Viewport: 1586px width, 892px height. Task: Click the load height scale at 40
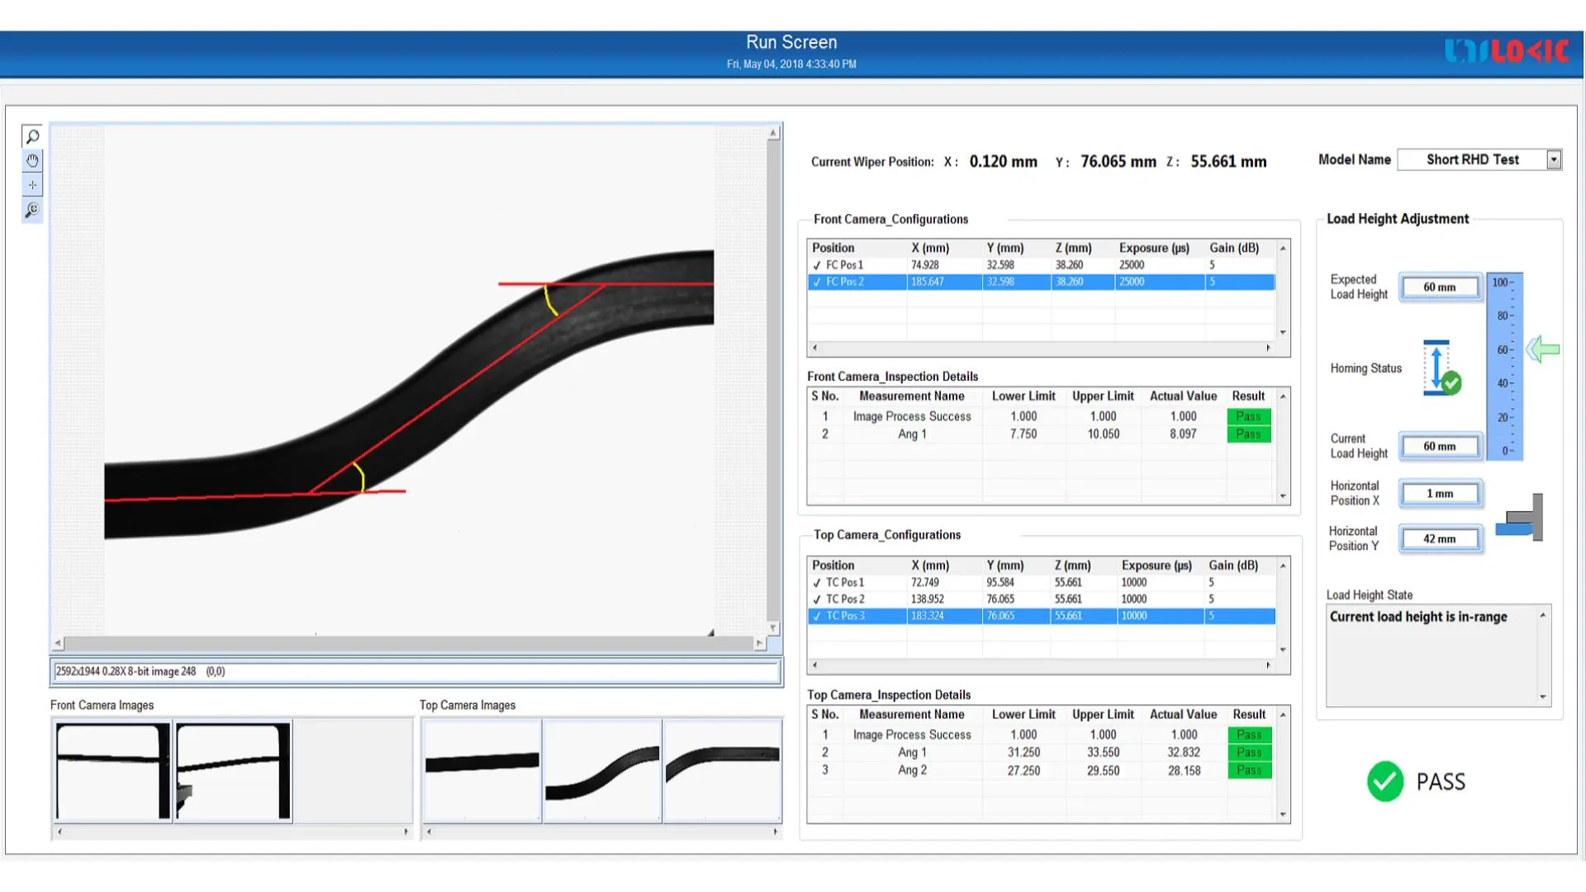point(1505,383)
